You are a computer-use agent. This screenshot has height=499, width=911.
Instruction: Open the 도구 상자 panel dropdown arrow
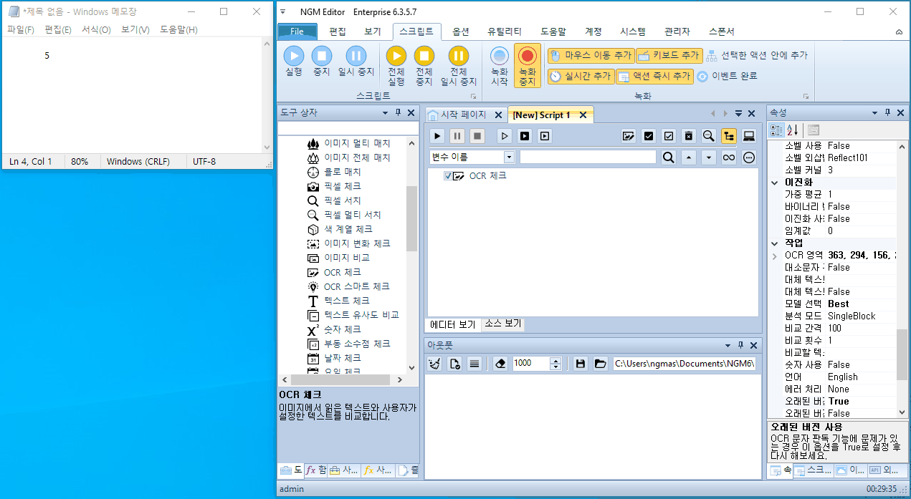[x=386, y=113]
